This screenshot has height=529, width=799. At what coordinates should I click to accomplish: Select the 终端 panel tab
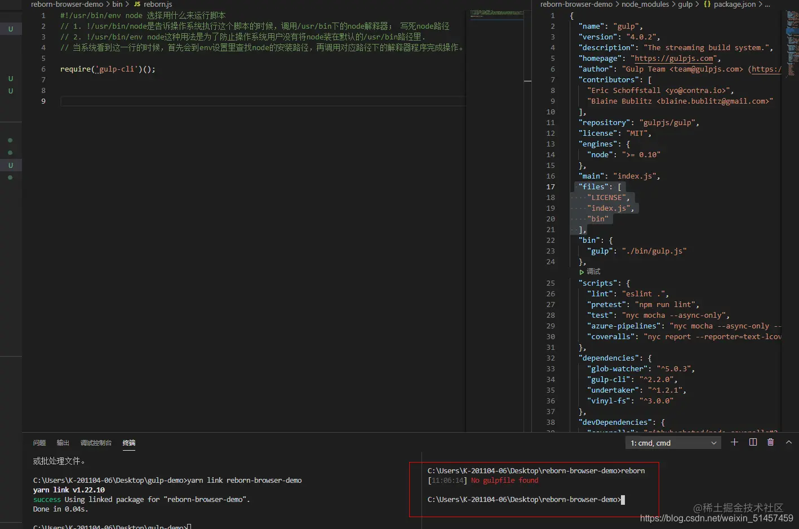click(x=129, y=443)
